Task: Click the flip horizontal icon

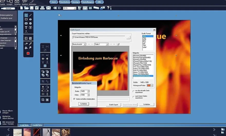Action: 43,94
